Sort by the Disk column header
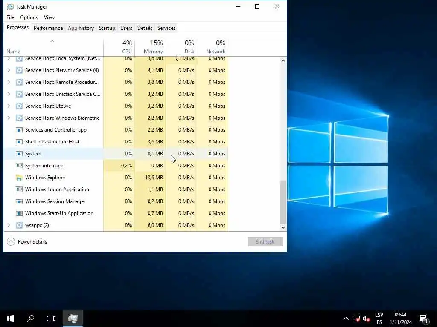 (x=181, y=47)
